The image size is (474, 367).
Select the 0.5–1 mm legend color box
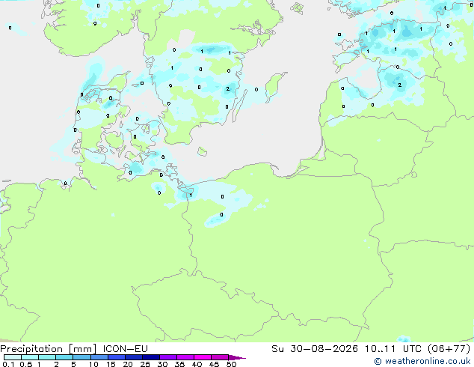30,357
